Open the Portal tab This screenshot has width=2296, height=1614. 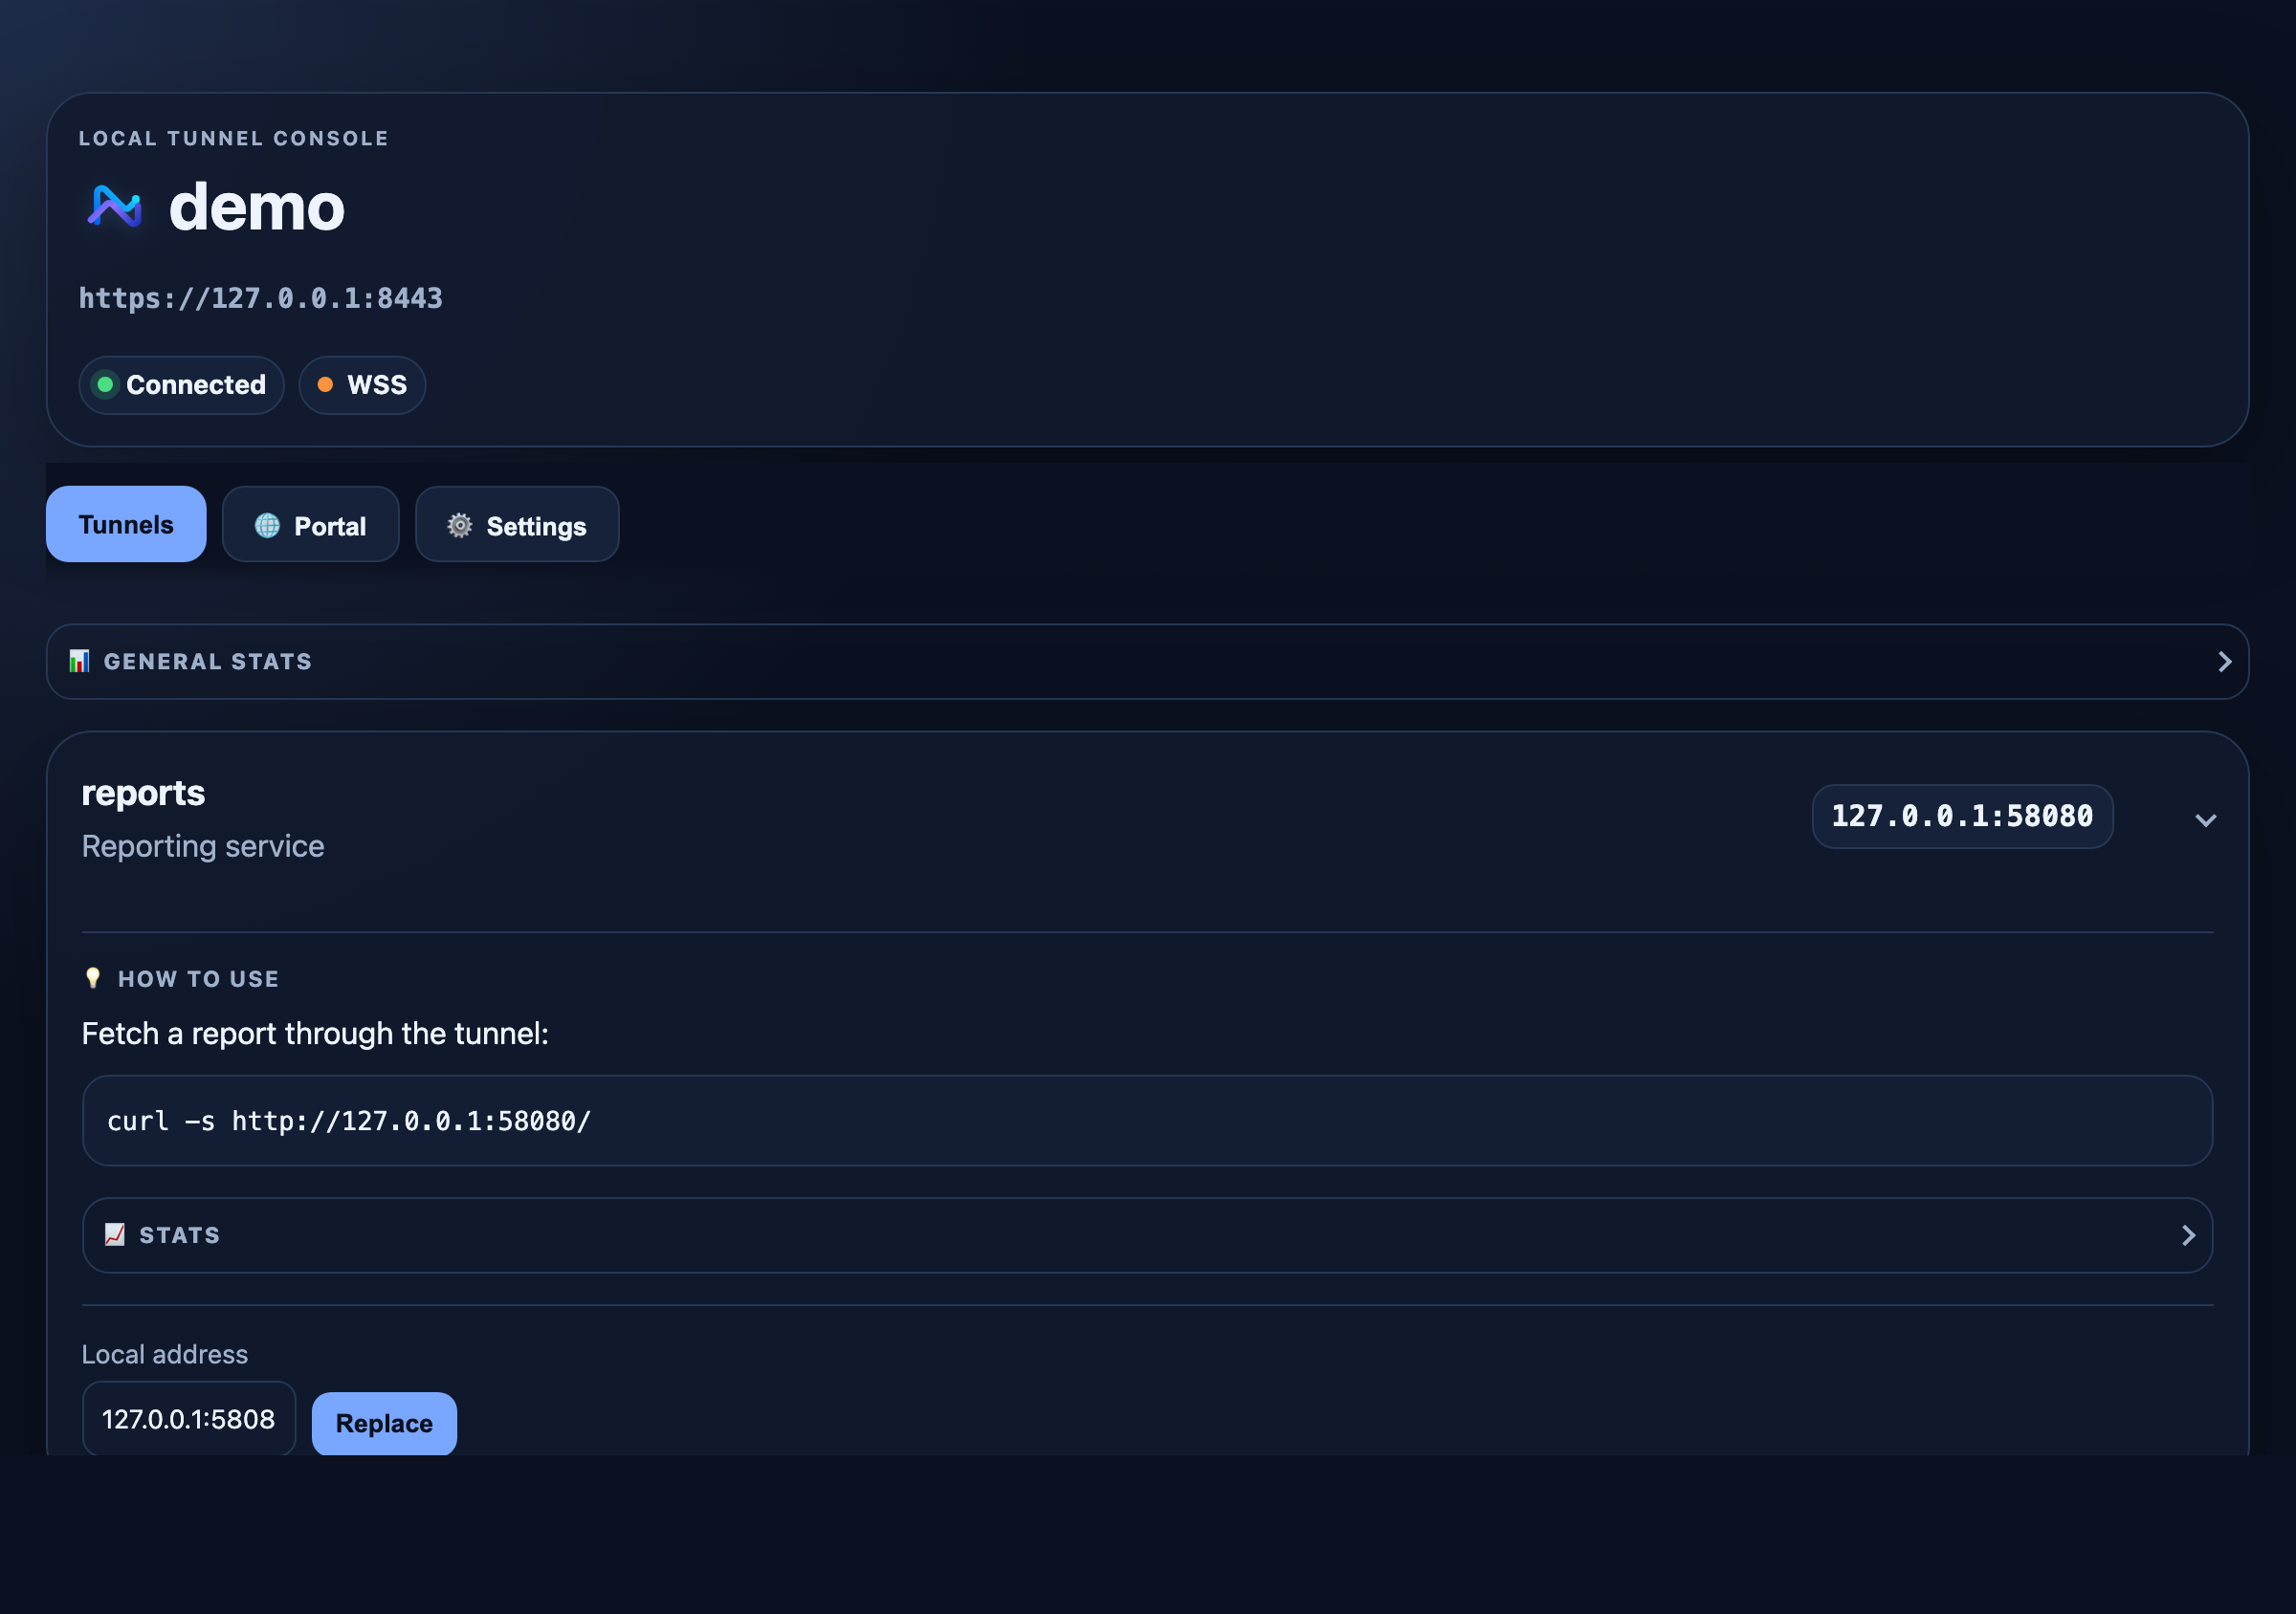point(310,525)
